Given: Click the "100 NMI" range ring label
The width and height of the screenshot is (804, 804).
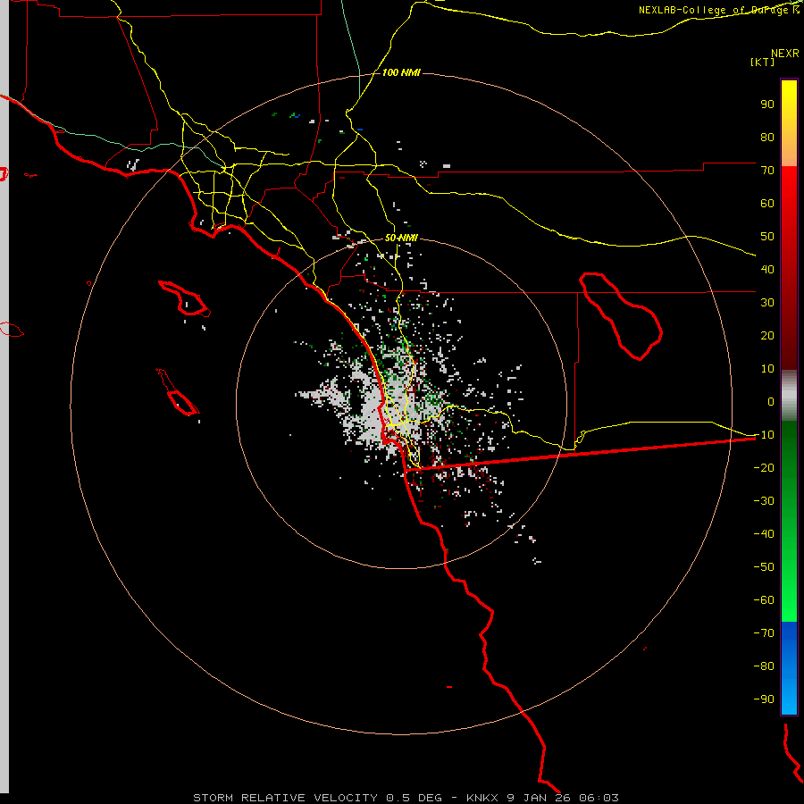Looking at the screenshot, I should pos(401,73).
